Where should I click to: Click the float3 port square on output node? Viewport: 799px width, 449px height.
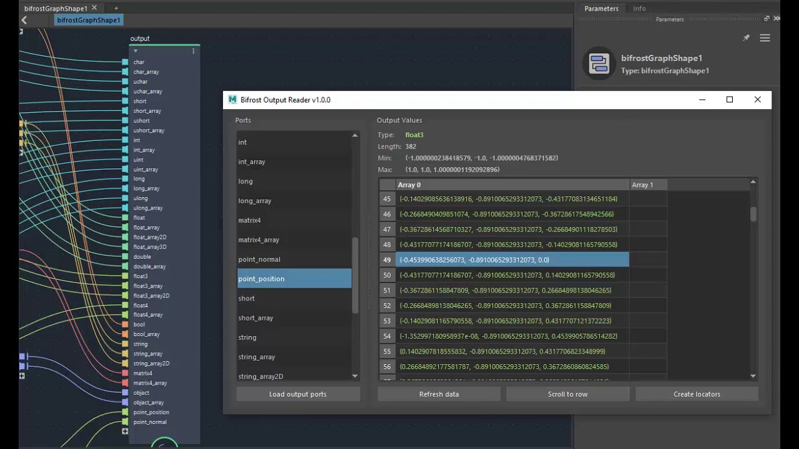125,276
